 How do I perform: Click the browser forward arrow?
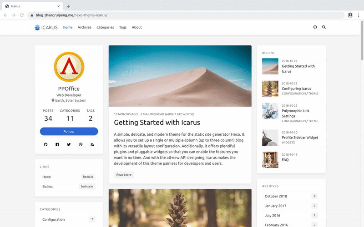coord(14,15)
